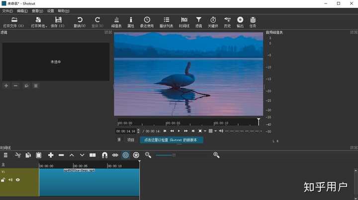Save the project with the floppy disk icon

click(x=58, y=22)
